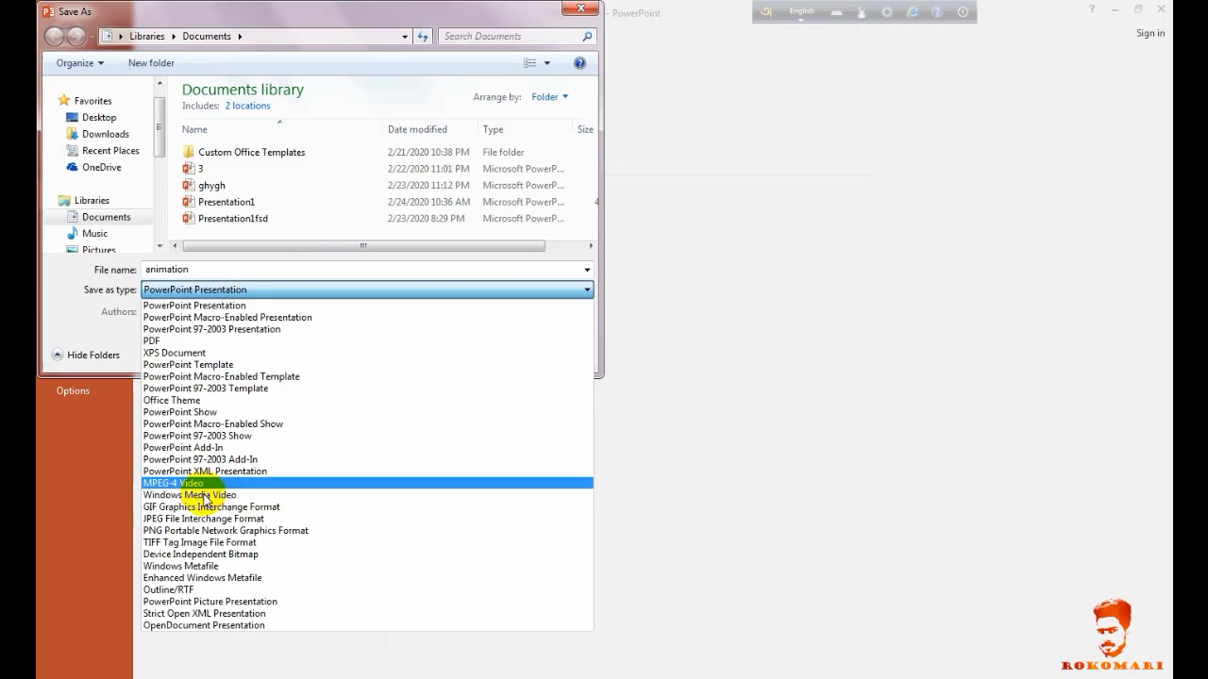Select Documents library in navigation pane
Screen dimensions: 1208x679
106,217
